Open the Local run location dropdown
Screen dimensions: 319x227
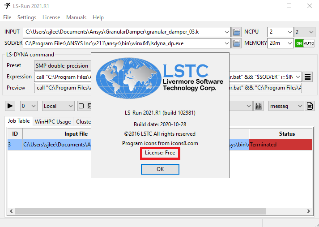pyautogui.click(x=58, y=106)
